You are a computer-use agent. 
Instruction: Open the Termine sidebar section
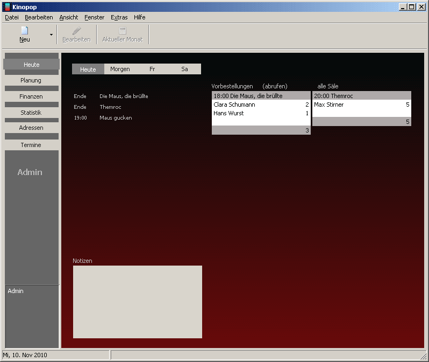(31, 145)
